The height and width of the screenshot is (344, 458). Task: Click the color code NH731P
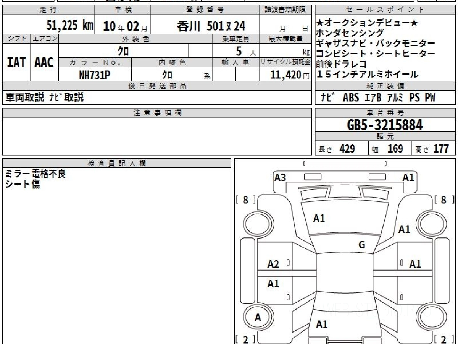pyautogui.click(x=95, y=75)
